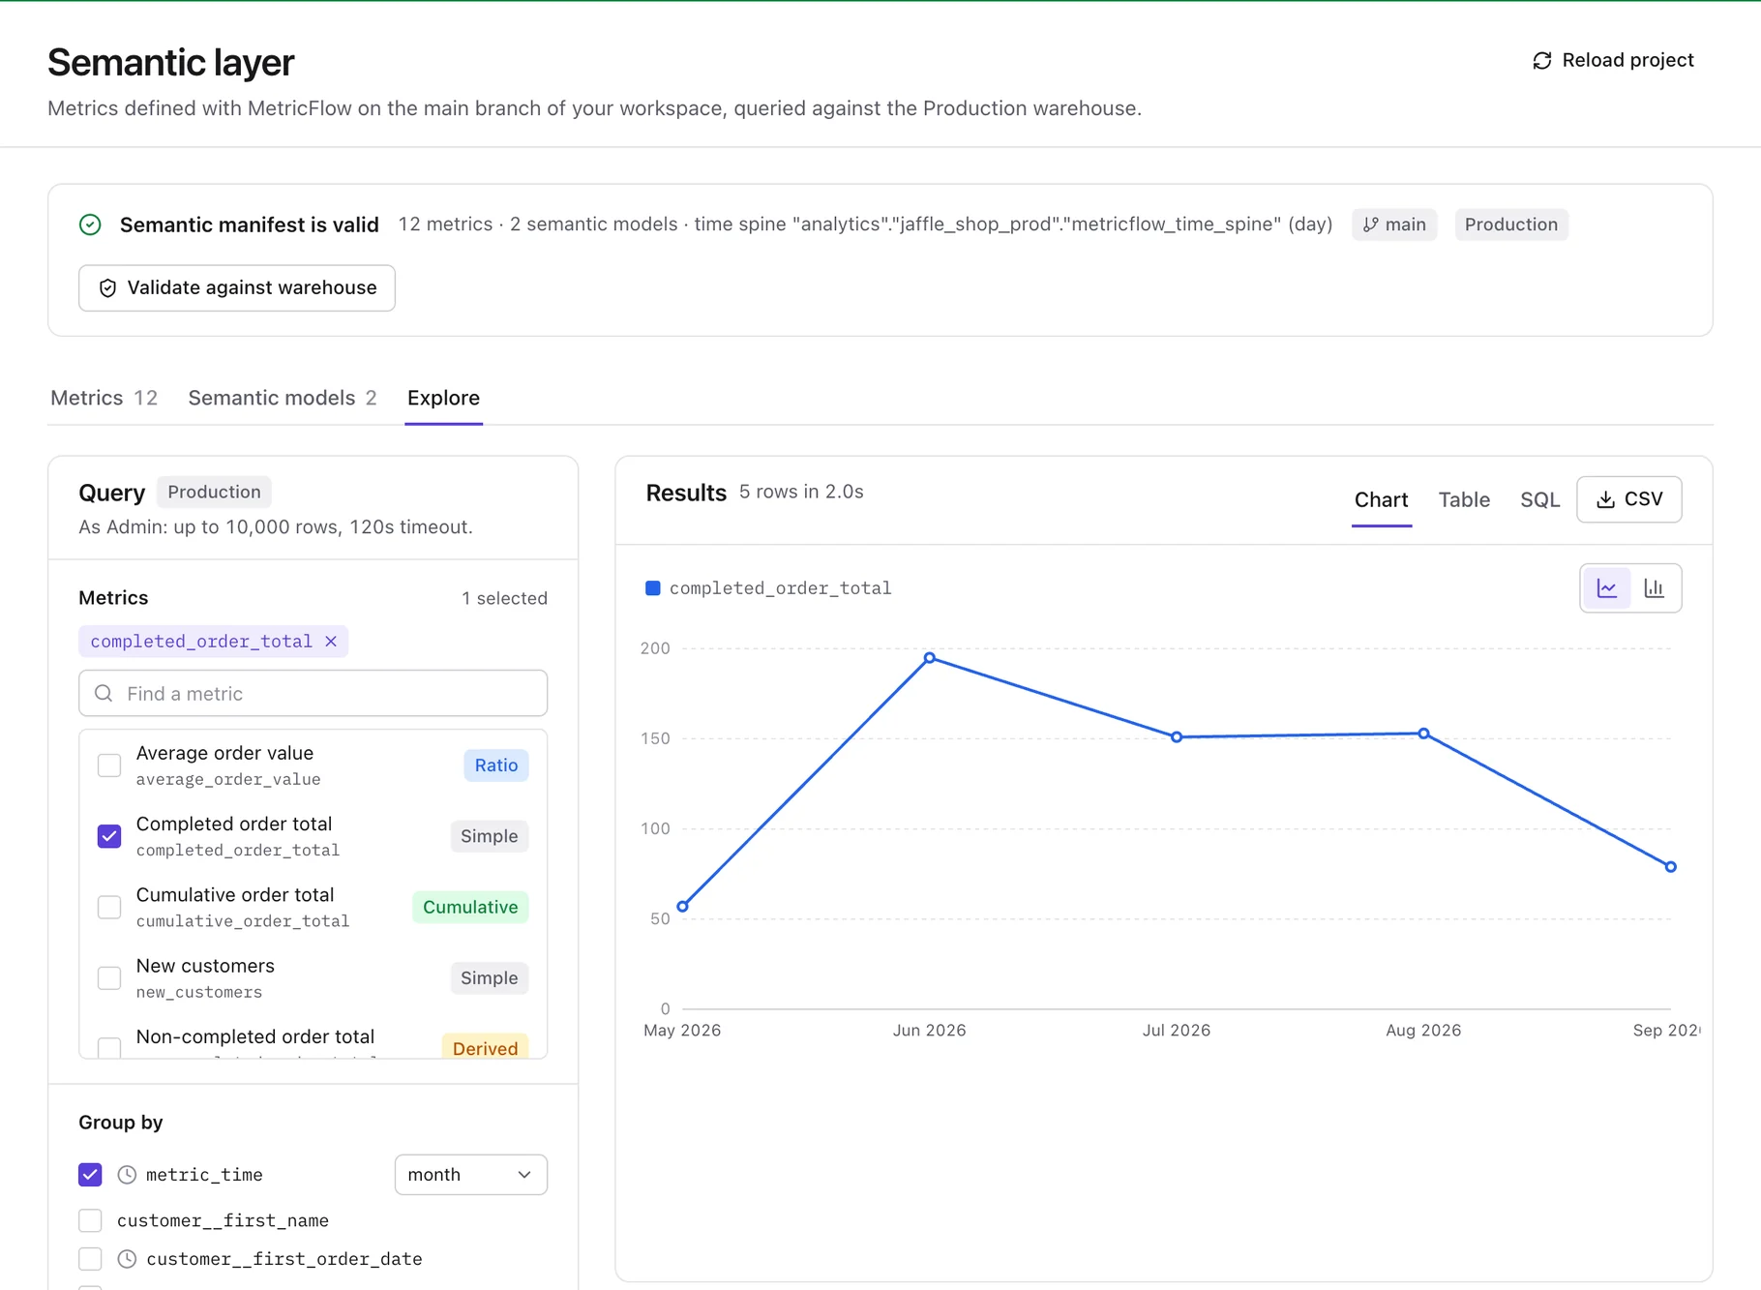This screenshot has height=1290, width=1761.
Task: Click the '5 rows in 2.0s' results text
Action: (801, 492)
